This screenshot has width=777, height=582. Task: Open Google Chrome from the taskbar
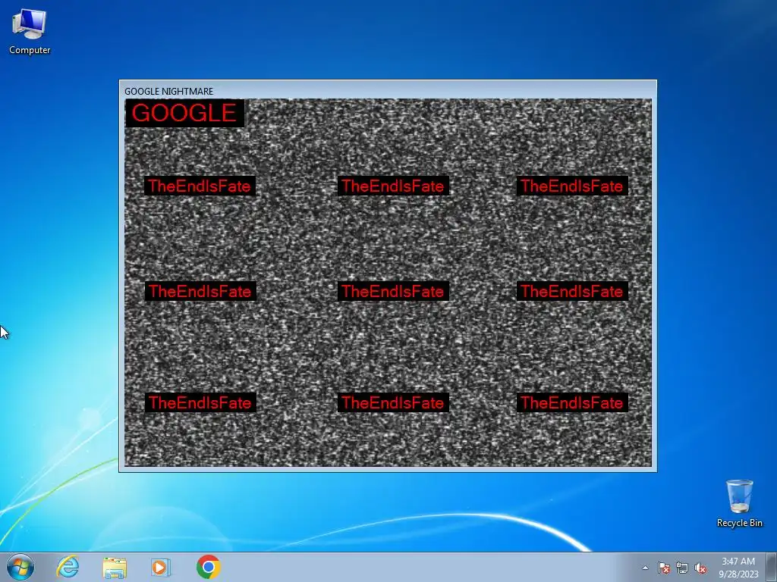click(x=208, y=567)
